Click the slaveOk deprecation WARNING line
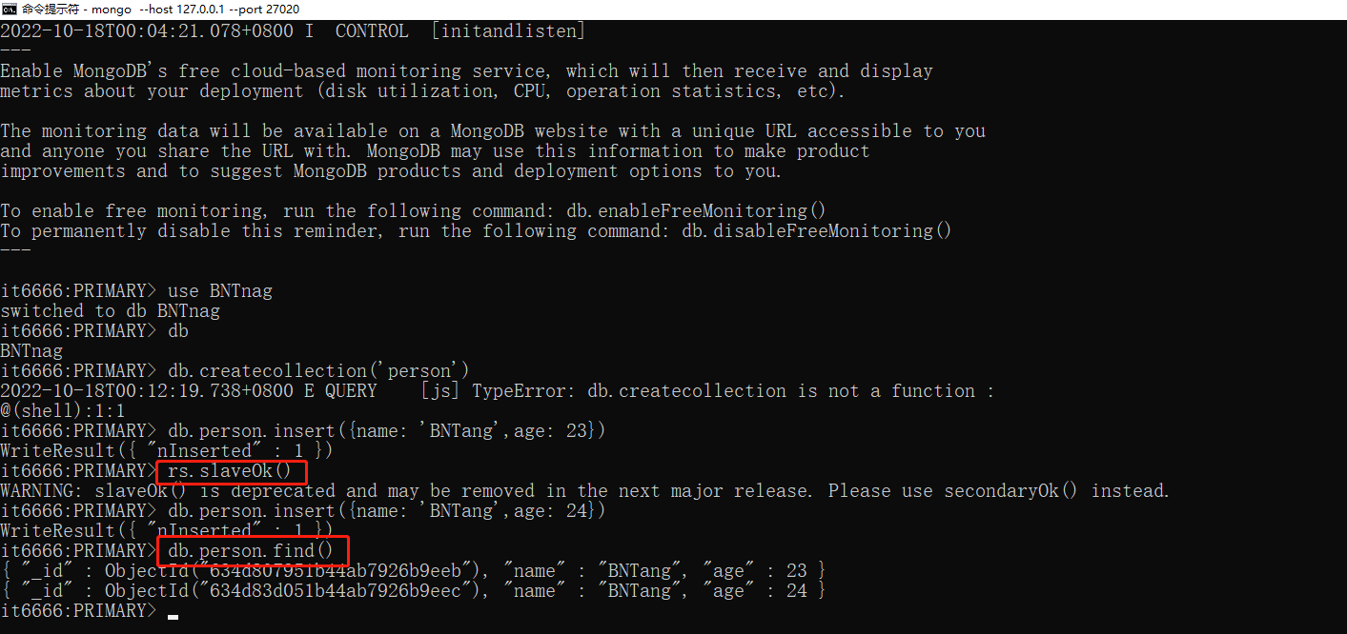 (584, 491)
